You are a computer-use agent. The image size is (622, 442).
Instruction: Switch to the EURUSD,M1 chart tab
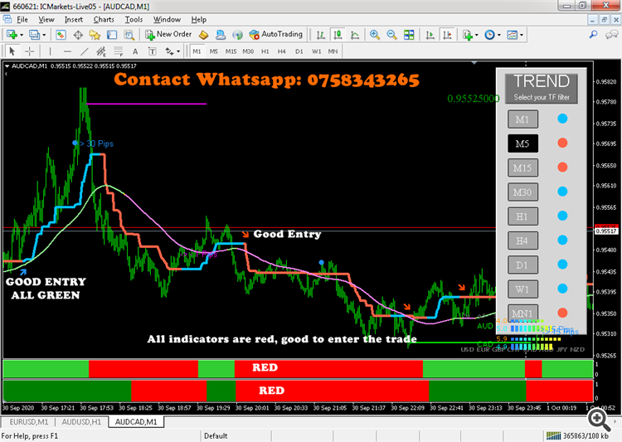(x=28, y=422)
